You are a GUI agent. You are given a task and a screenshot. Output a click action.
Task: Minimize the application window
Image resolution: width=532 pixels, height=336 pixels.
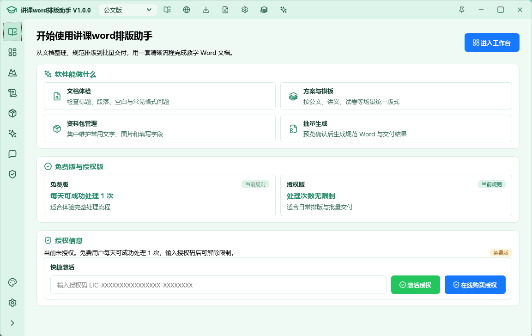481,10
